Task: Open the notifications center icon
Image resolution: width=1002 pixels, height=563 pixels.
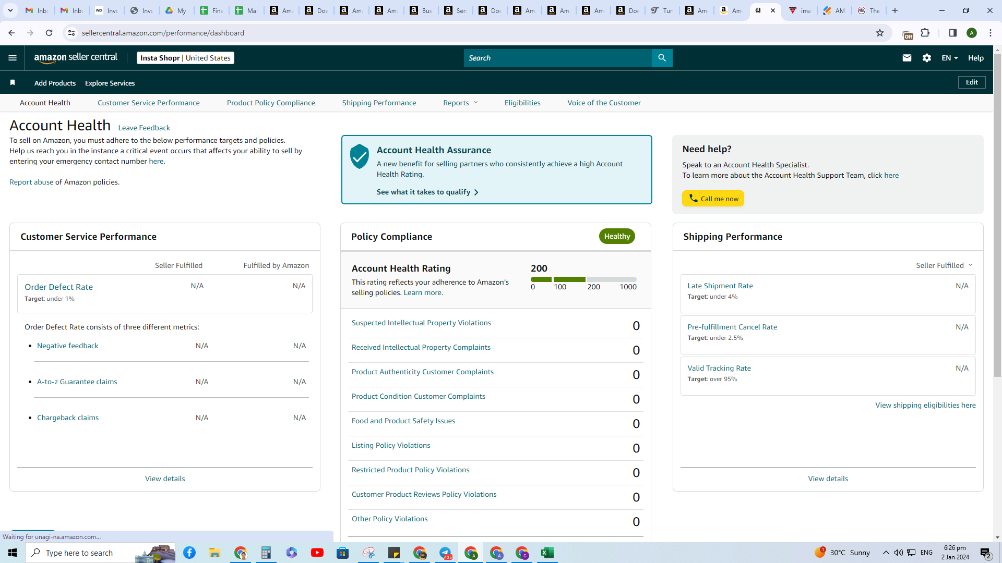Action: tap(986, 553)
